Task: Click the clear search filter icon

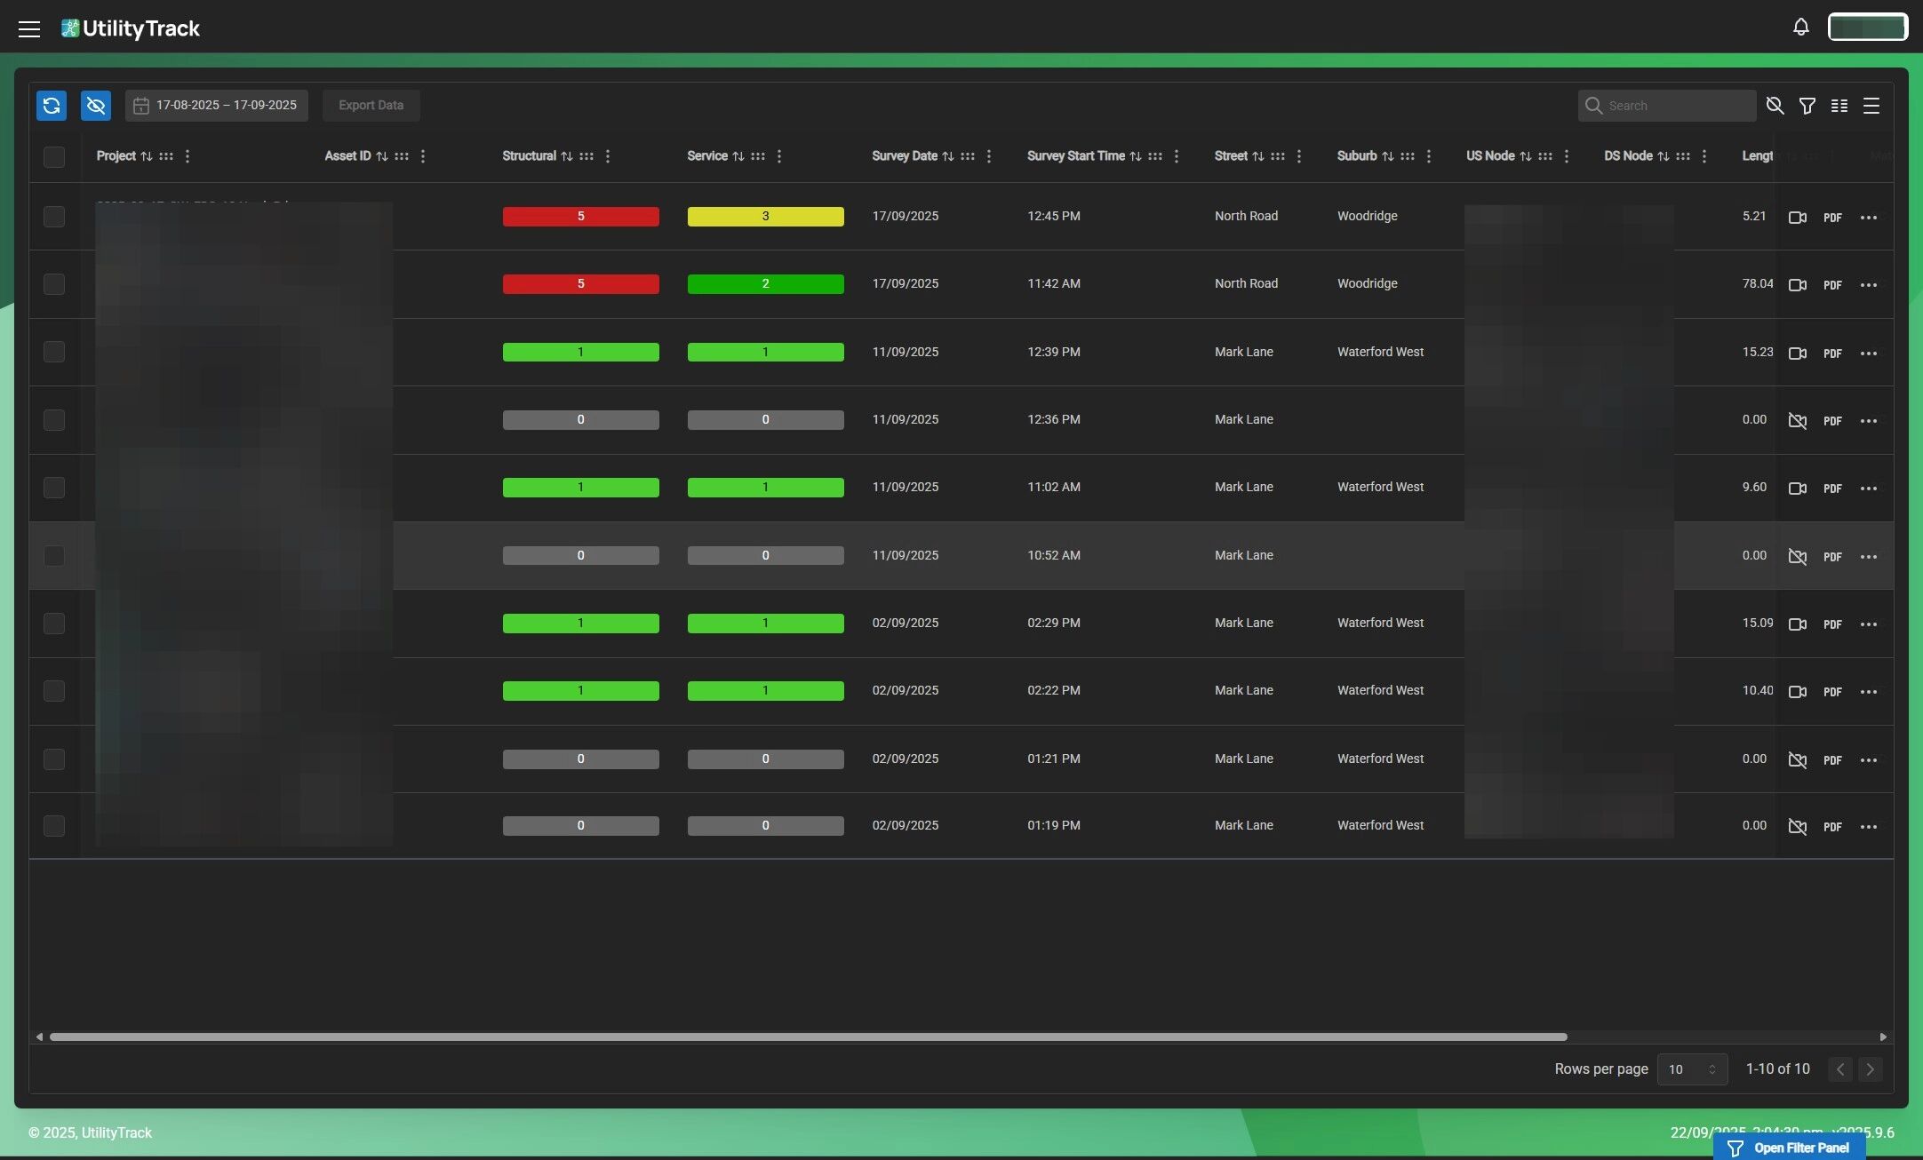Action: pyautogui.click(x=1775, y=106)
